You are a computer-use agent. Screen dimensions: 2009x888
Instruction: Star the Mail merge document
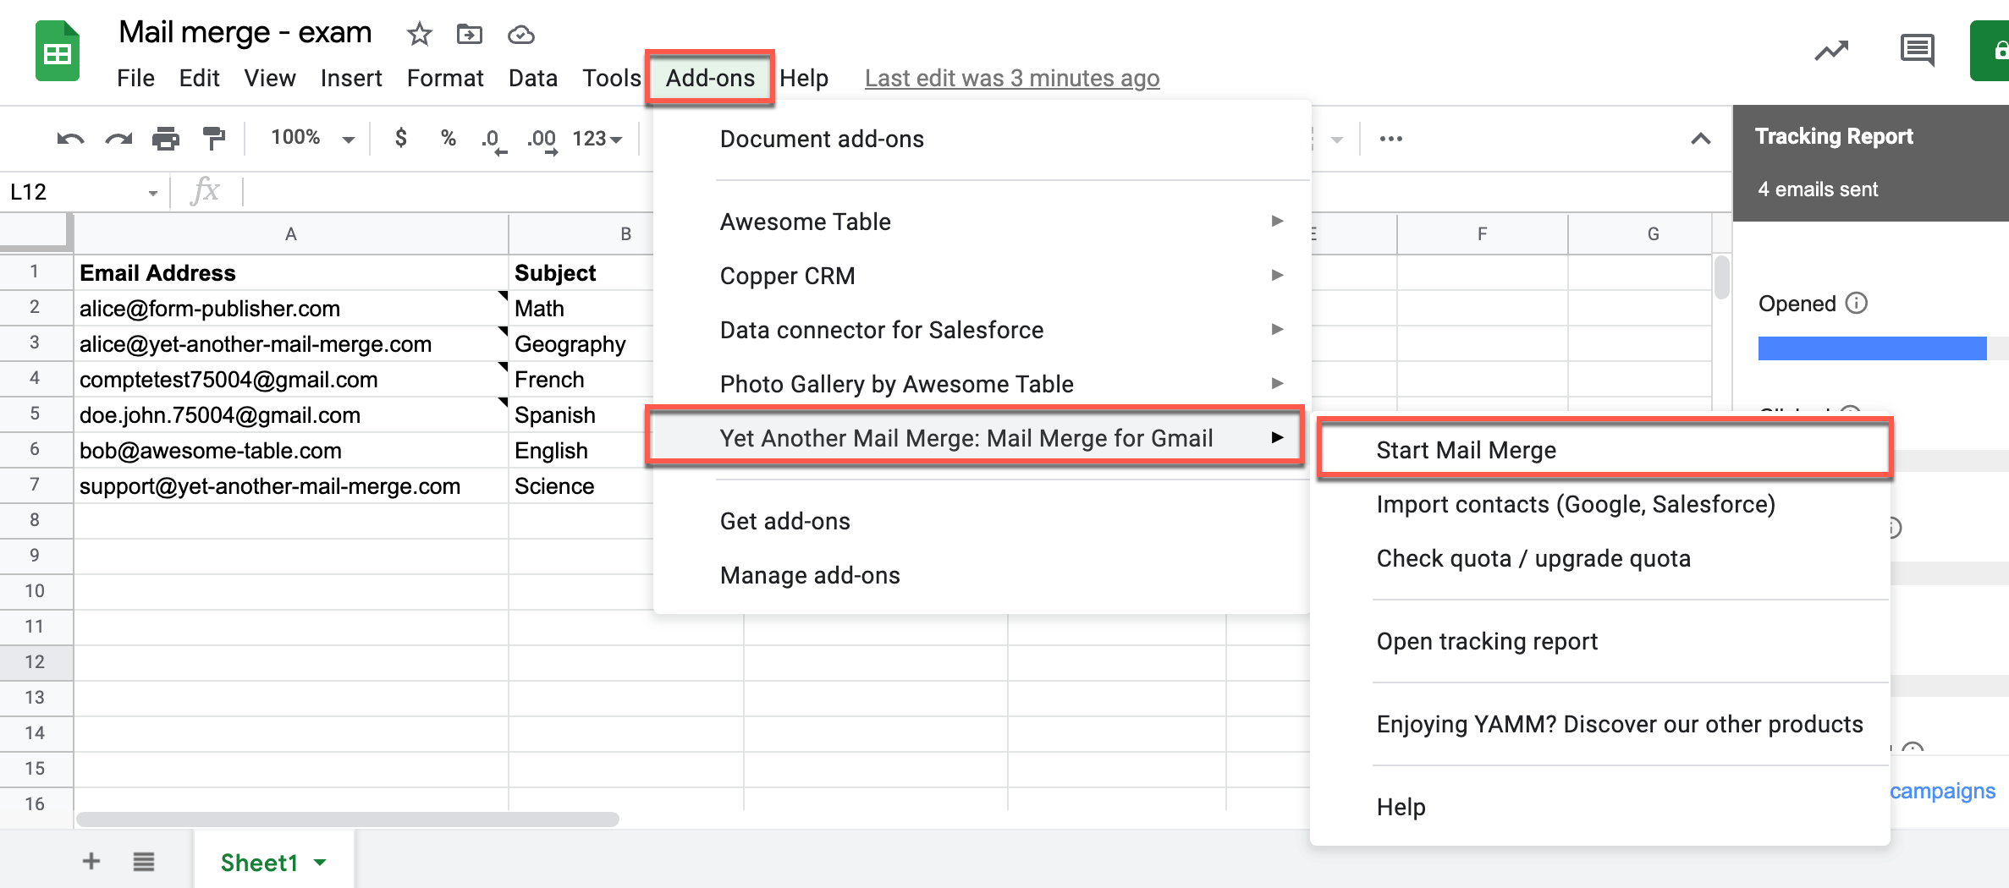click(419, 35)
